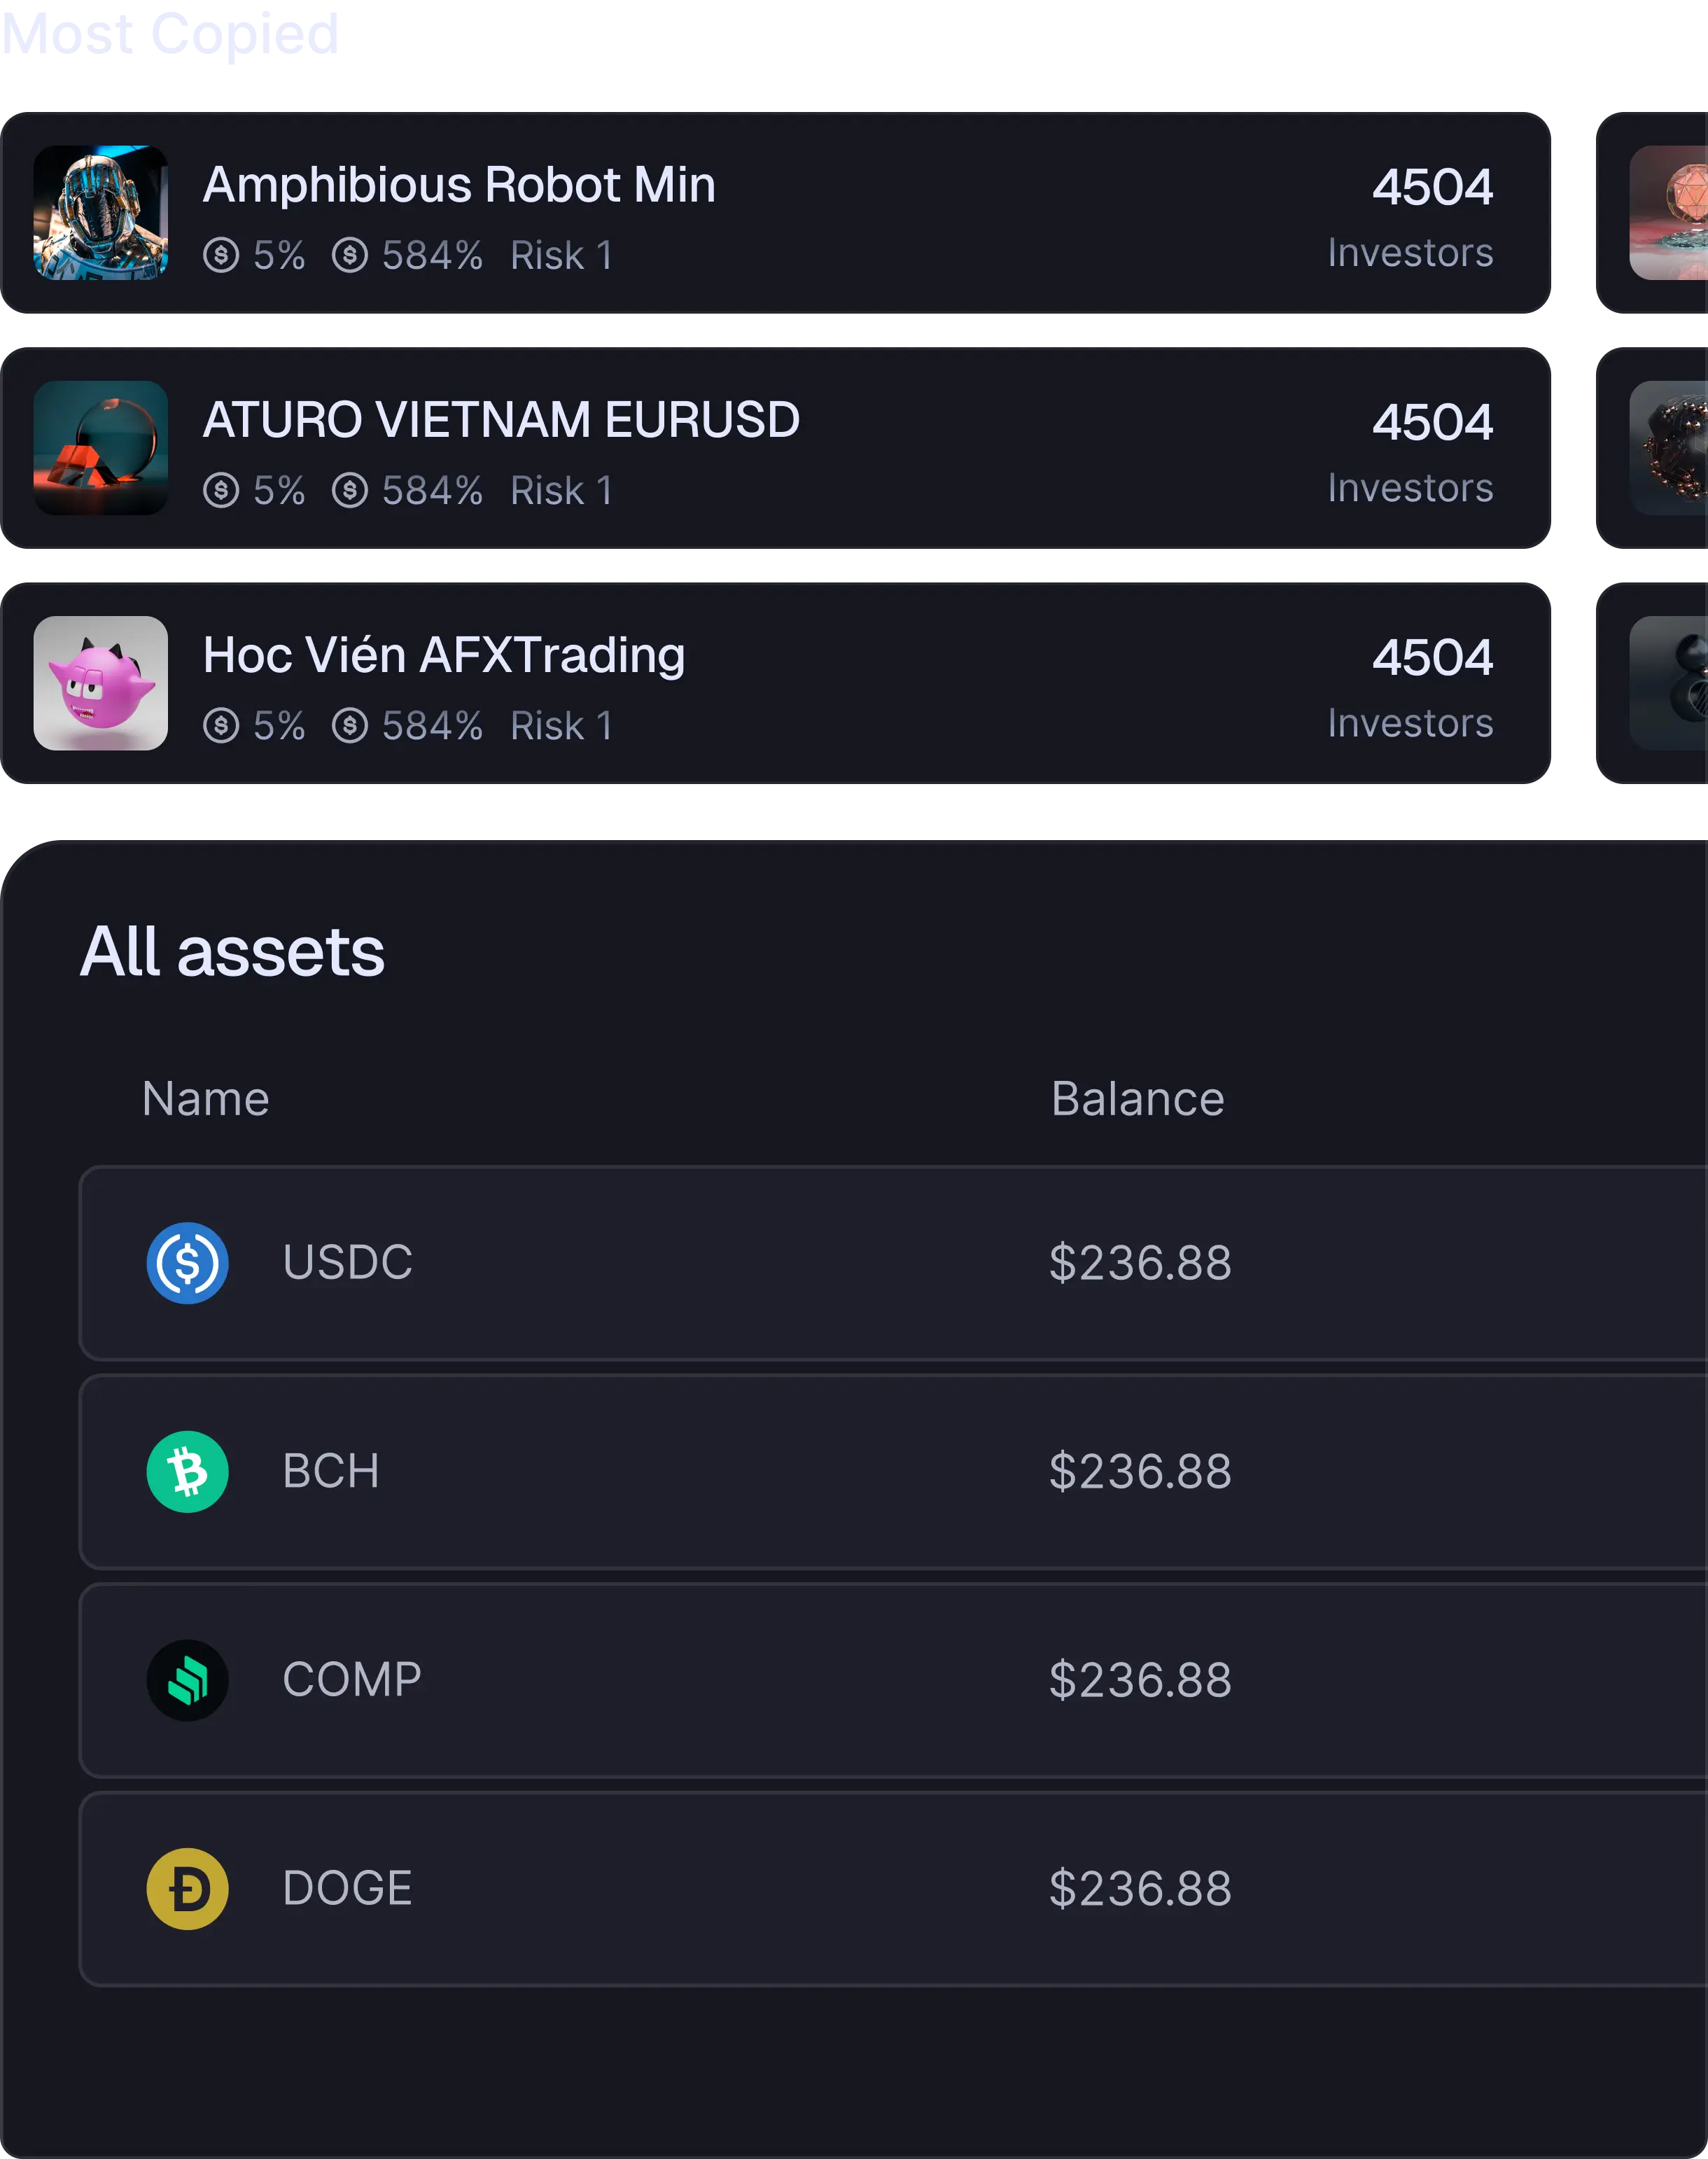The image size is (1708, 2159).
Task: Click the pink monster avatar of Hoc Vién AFXTrading
Action: (x=101, y=683)
